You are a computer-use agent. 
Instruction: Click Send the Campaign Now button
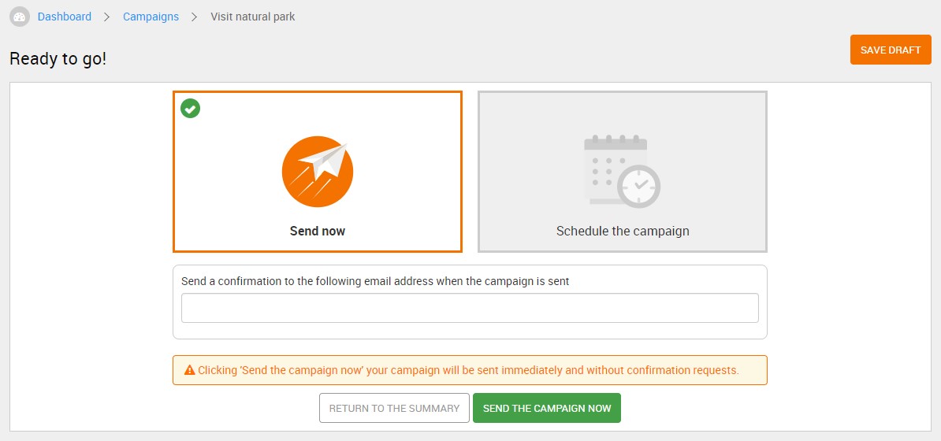point(547,408)
